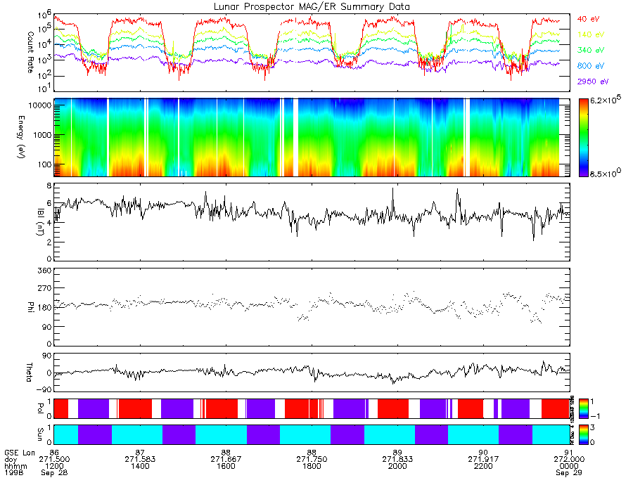633x492 pixels.
Task: Click the "2200" time tick label
Action: [x=483, y=466]
